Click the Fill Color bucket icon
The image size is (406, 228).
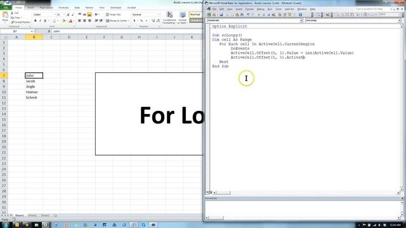tap(63, 21)
